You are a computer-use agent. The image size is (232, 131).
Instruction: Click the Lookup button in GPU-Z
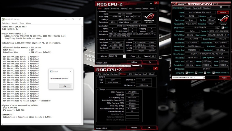point(223,13)
